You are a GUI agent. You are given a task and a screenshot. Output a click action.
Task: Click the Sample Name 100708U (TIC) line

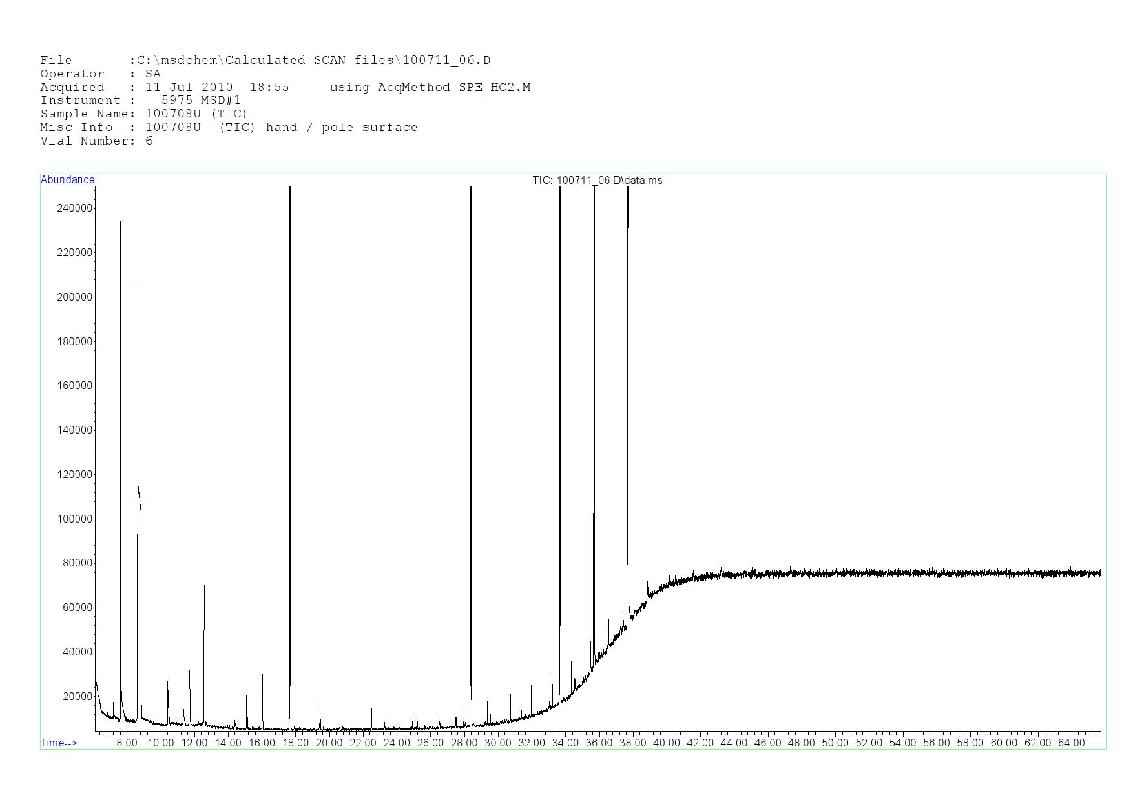pyautogui.click(x=143, y=114)
